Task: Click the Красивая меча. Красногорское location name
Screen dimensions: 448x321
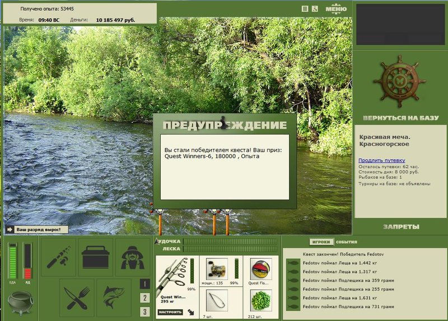Action: [x=385, y=141]
